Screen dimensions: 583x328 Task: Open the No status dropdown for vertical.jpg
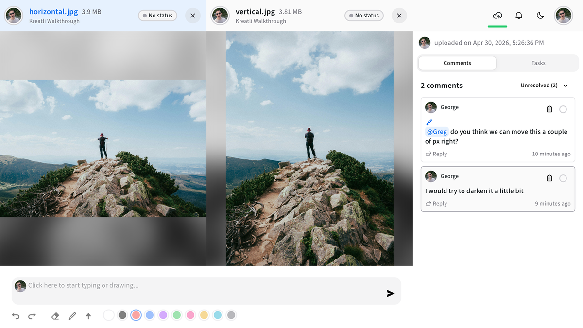pos(364,16)
